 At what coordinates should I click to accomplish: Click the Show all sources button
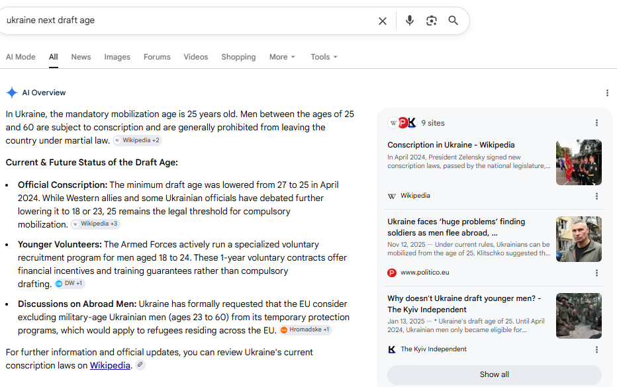click(495, 375)
